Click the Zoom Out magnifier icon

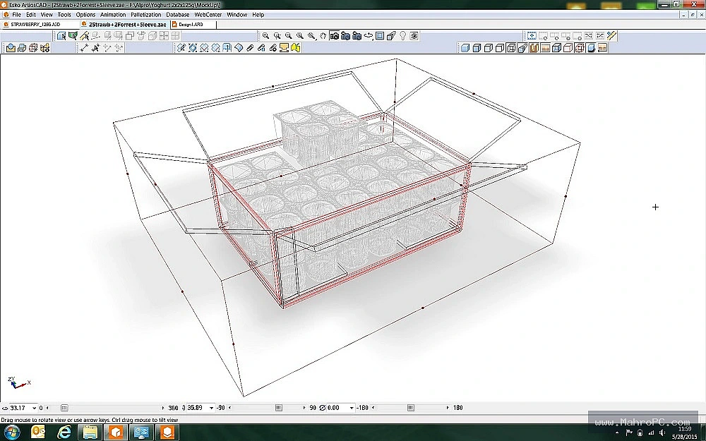(288, 35)
